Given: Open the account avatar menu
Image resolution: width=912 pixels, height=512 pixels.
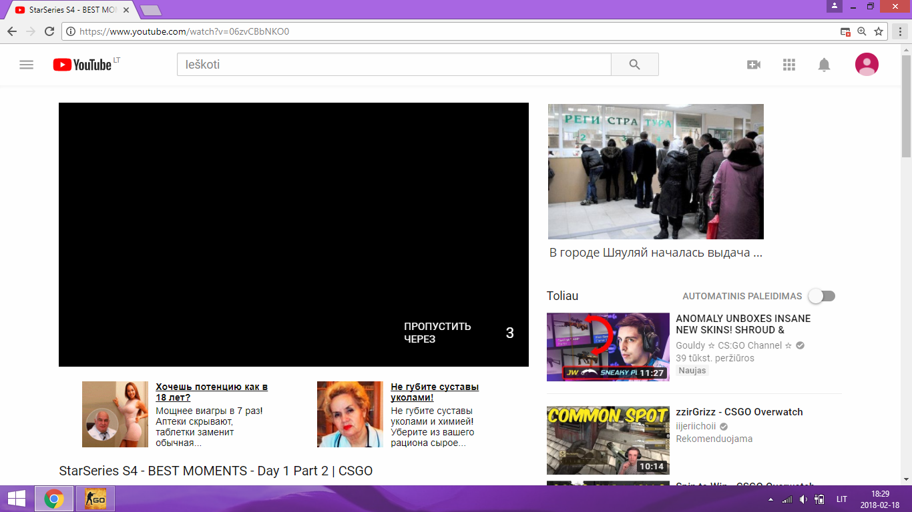Looking at the screenshot, I should coord(867,64).
